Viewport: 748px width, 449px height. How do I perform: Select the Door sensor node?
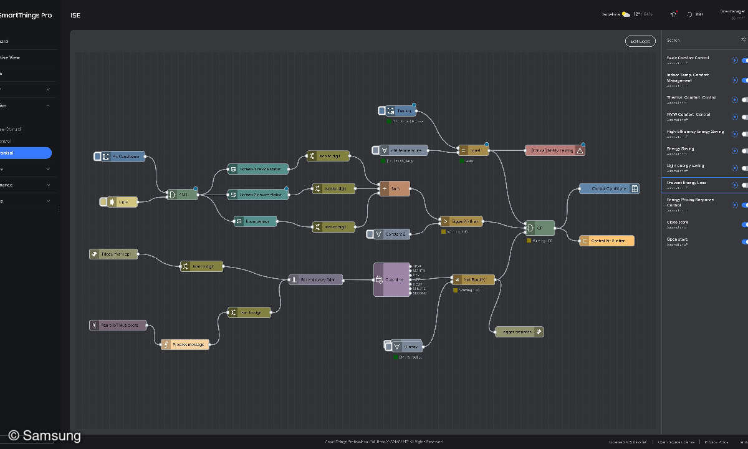(256, 221)
